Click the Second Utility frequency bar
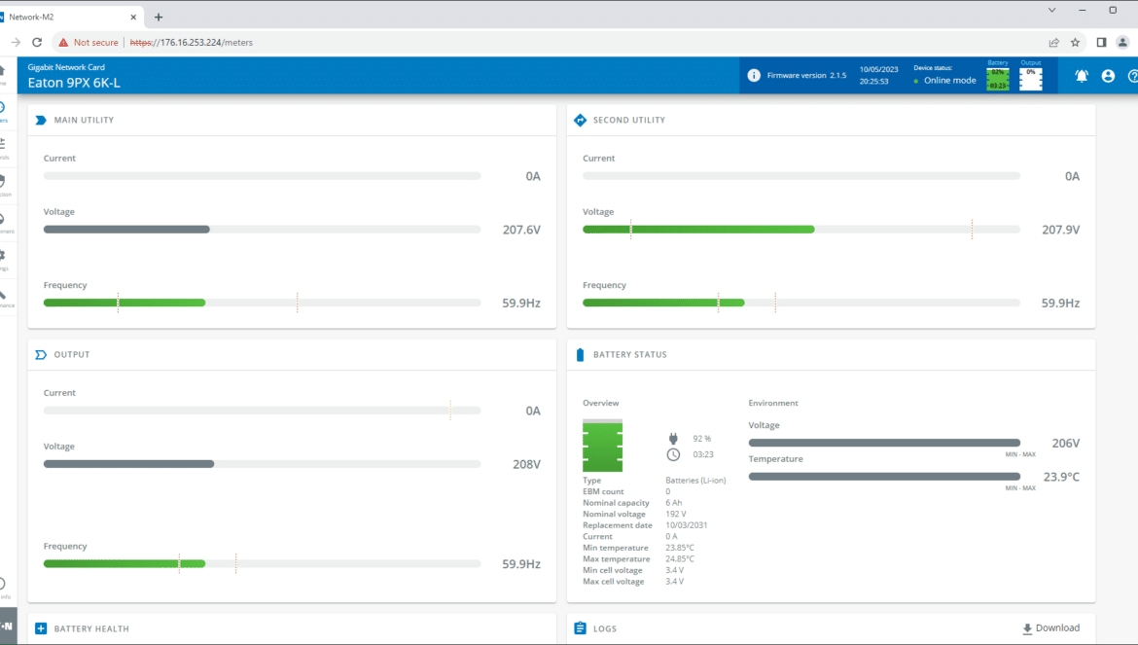The height and width of the screenshot is (645, 1138). pos(801,303)
